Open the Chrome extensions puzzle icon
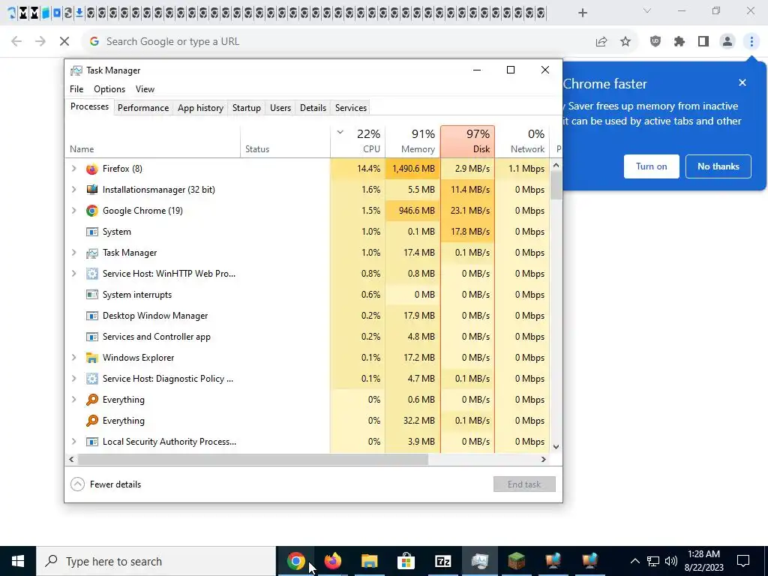Image resolution: width=768 pixels, height=576 pixels. (x=679, y=42)
